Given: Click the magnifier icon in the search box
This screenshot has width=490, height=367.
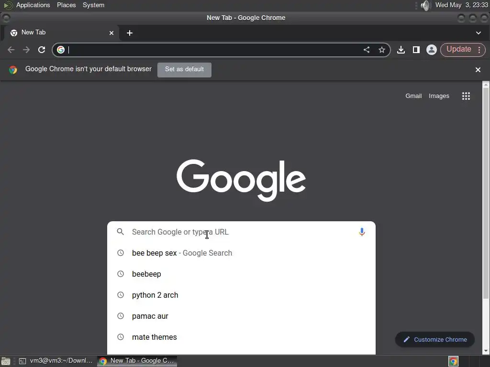Looking at the screenshot, I should click(120, 232).
